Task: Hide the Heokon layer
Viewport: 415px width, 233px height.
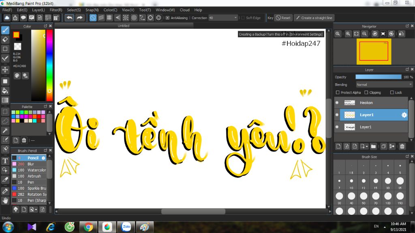Action: pos(337,103)
